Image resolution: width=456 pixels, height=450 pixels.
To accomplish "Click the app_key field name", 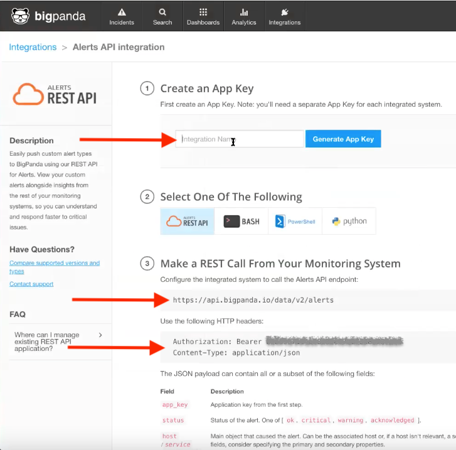I will click(175, 405).
